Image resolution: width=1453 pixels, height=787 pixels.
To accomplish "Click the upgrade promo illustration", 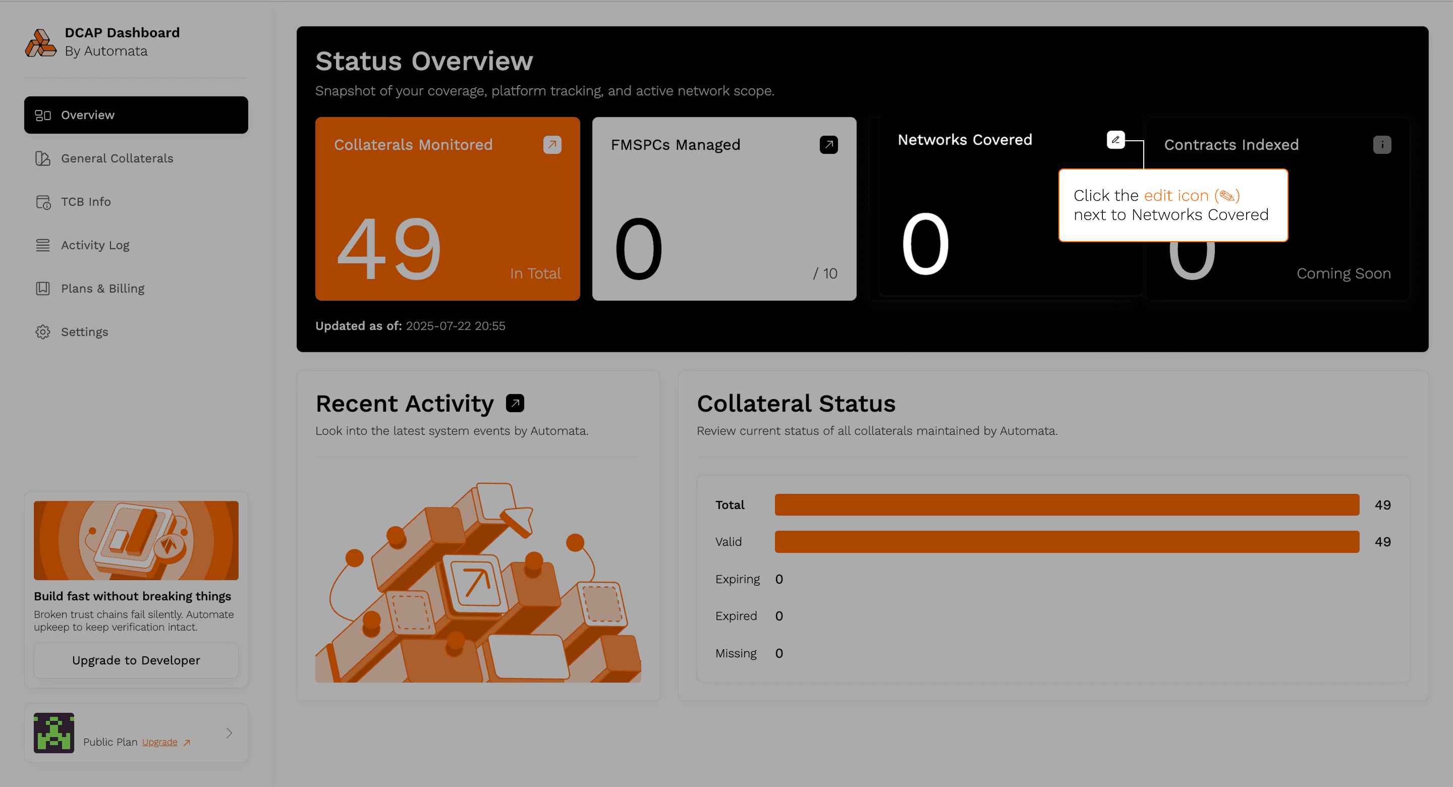I will pyautogui.click(x=135, y=540).
